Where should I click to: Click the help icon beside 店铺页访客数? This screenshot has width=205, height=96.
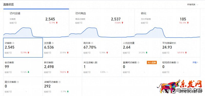pos(59,82)
